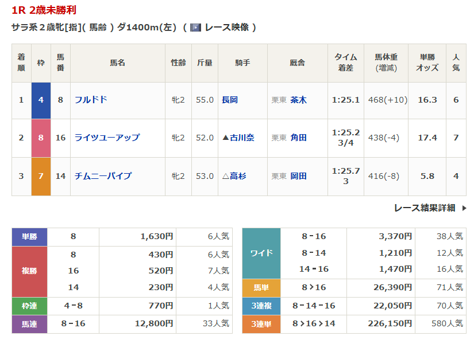Open the レース映像 race video link
The image size is (474, 340).
click(x=226, y=27)
